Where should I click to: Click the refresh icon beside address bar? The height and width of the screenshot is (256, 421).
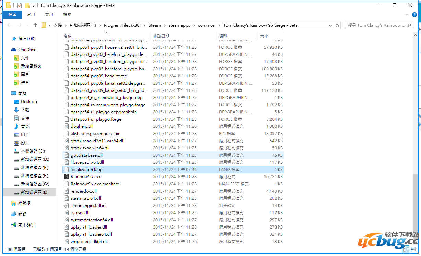[337, 25]
